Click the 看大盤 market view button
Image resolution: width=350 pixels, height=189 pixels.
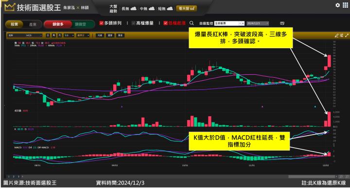click(186, 8)
